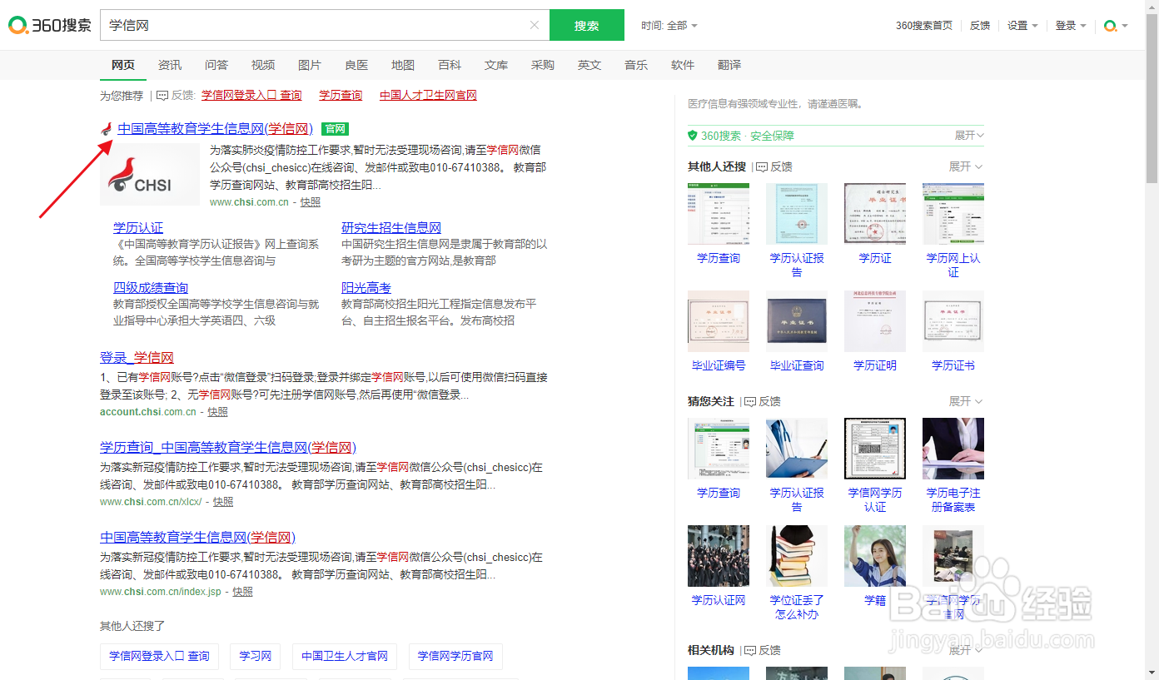Switch to the 地图 tab

tap(403, 65)
